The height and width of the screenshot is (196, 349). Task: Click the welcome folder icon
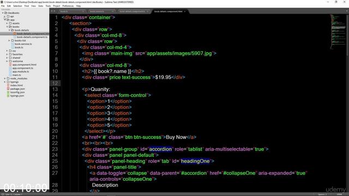(x=10, y=61)
